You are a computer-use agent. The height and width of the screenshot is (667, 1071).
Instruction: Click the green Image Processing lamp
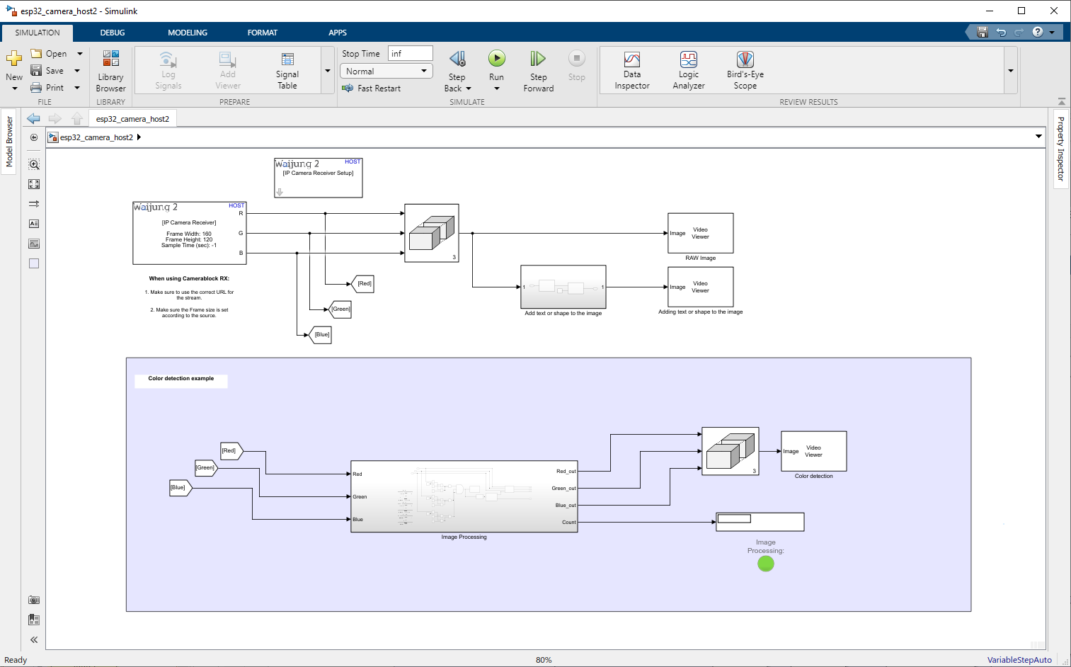[766, 564]
